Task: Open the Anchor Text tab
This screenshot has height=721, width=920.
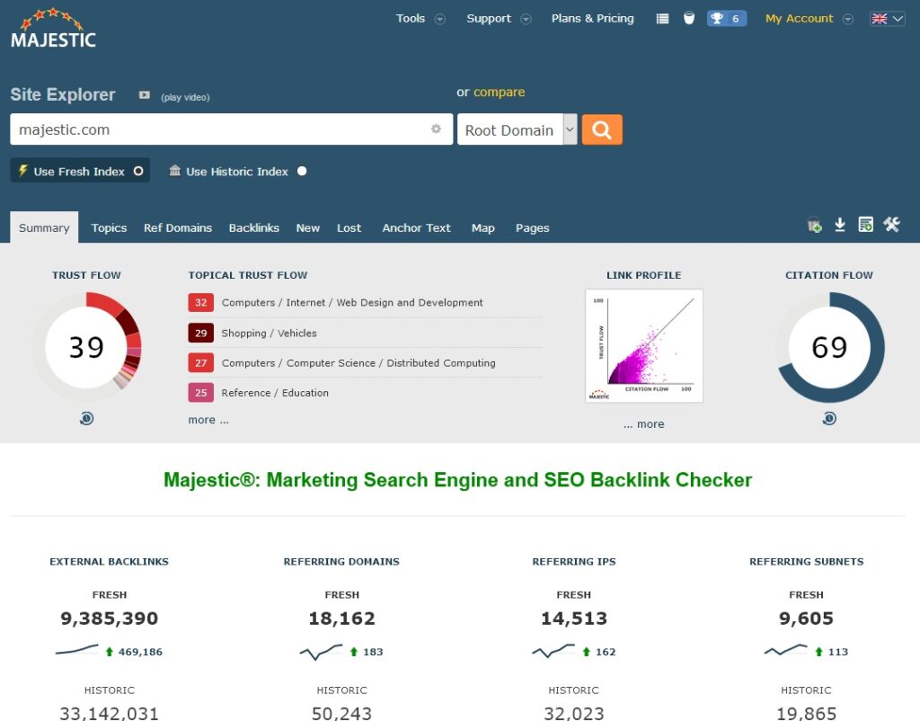Action: [x=417, y=227]
